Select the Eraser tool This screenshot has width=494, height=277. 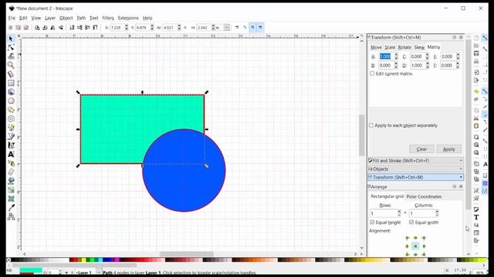click(11, 172)
